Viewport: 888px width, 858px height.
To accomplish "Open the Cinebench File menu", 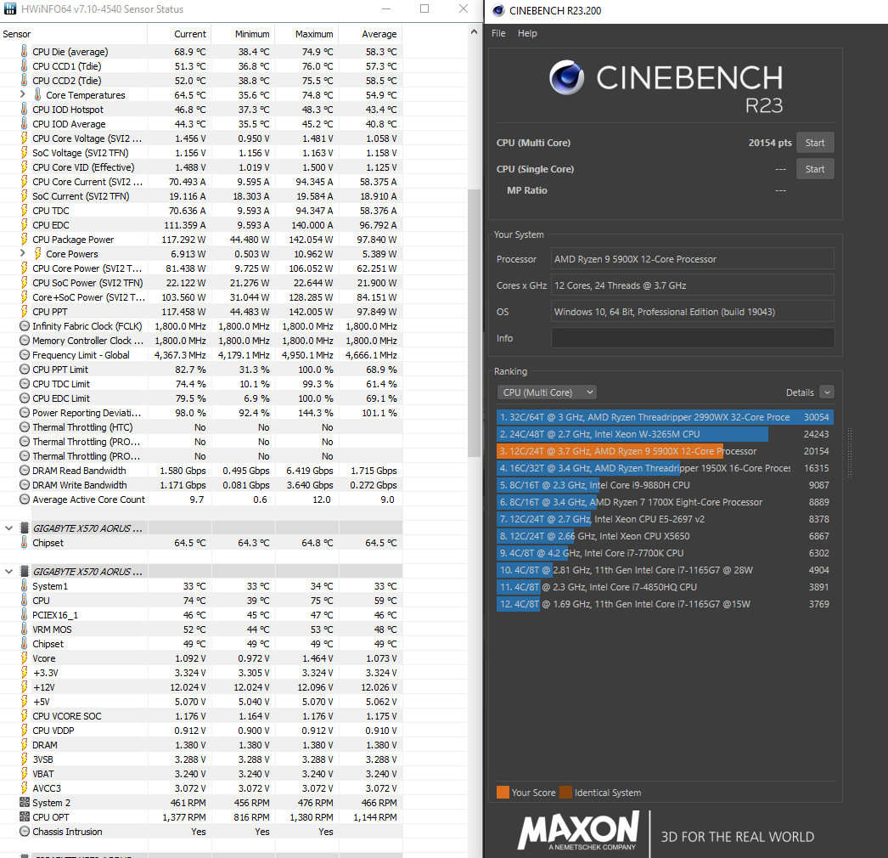I will (498, 33).
